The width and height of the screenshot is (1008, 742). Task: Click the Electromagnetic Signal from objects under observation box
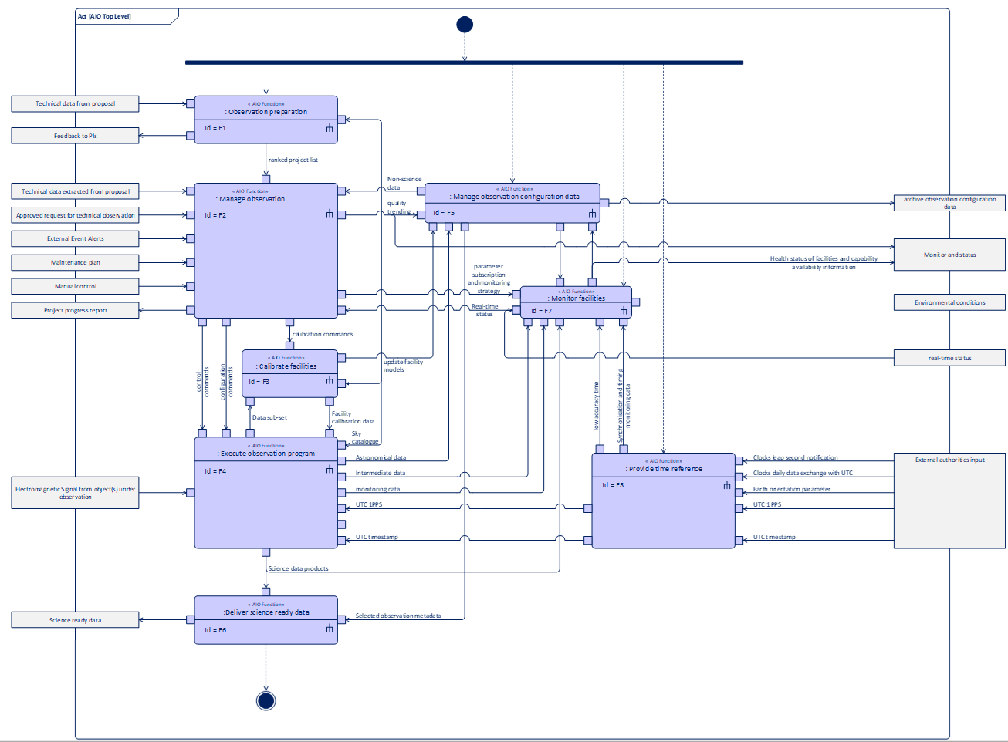coord(74,492)
